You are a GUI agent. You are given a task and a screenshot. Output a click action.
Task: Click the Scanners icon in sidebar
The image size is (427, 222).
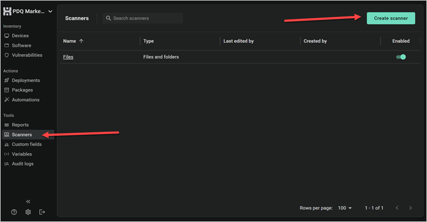point(7,135)
